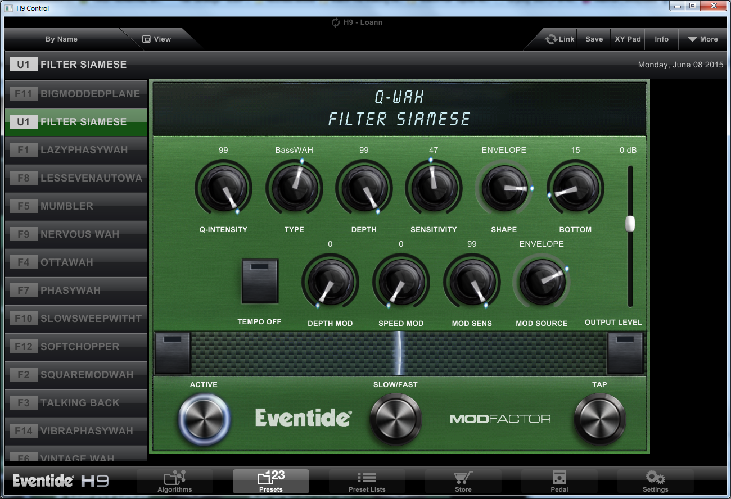Viewport: 731px width, 499px height.
Task: Click the Bottom knob
Action: click(575, 188)
